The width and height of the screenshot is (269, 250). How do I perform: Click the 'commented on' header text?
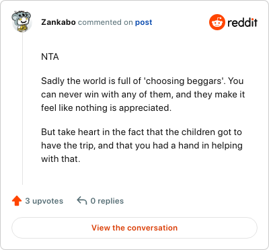[106, 22]
